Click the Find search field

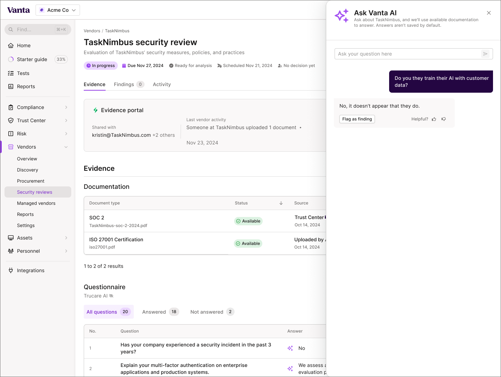pyautogui.click(x=38, y=30)
